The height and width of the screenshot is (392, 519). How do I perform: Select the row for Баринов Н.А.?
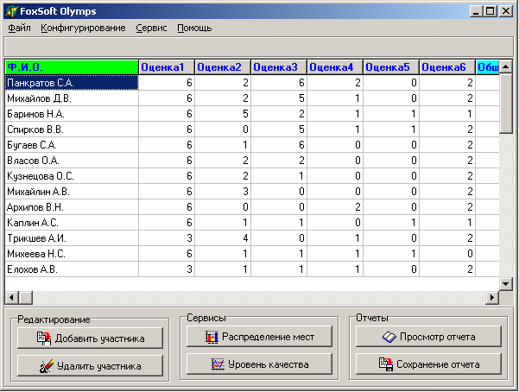pyautogui.click(x=252, y=114)
